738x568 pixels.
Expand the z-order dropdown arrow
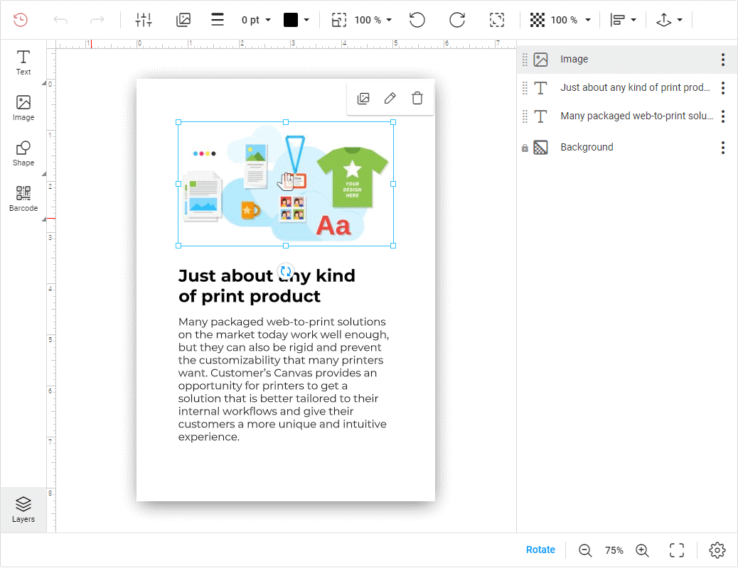click(x=680, y=20)
